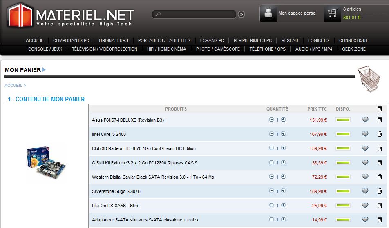The image size is (389, 228).
Task: Decrease quantity of G.Skill Kit Extreme3
Action: click(271, 162)
